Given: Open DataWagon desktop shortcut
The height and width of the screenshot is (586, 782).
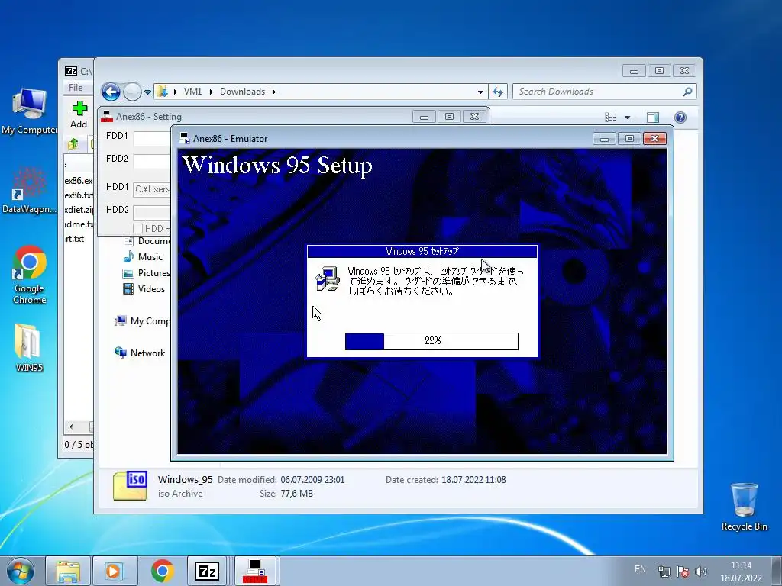Looking at the screenshot, I should coord(29,190).
